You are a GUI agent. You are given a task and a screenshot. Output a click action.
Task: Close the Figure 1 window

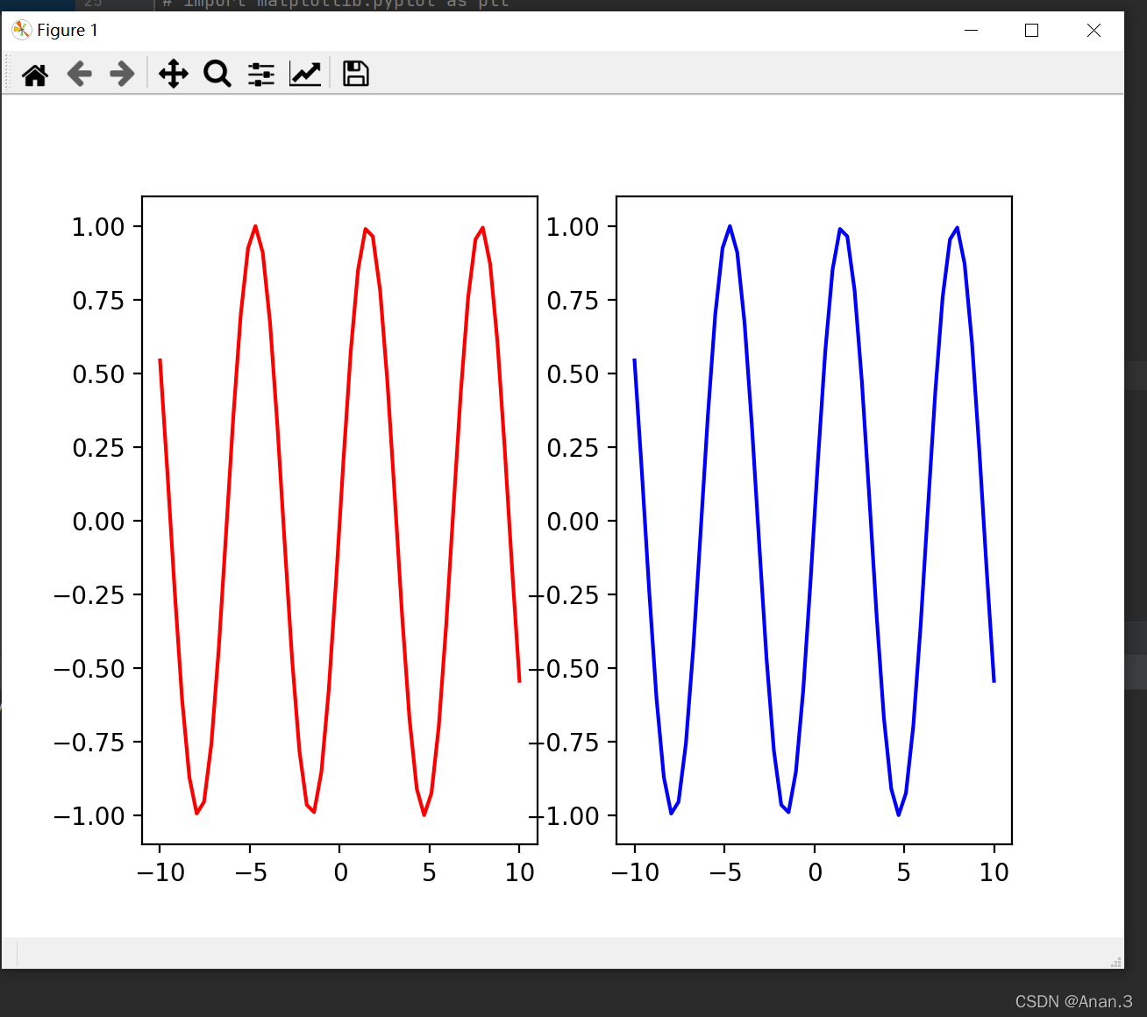click(1094, 30)
